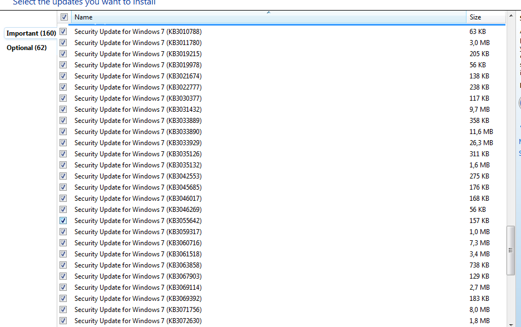
Task: Uncheck the checkbox for update KB3069392
Action: point(63,299)
